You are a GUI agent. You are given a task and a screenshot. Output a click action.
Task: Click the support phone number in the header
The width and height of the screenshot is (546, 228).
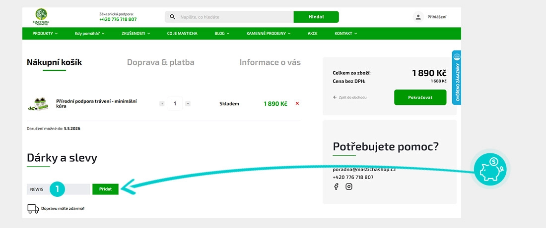tap(118, 19)
